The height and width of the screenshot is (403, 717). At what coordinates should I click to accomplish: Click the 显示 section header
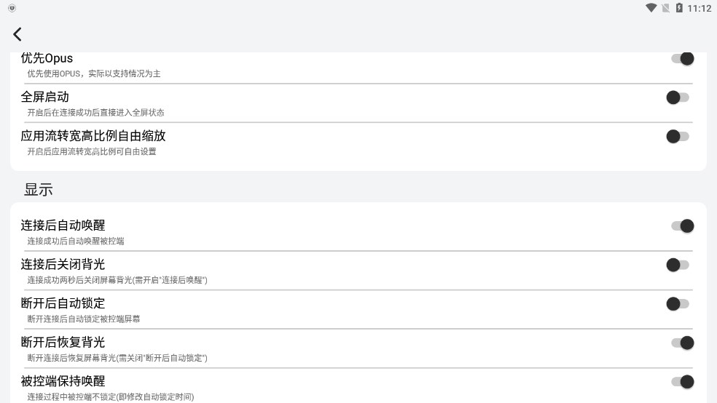coord(39,190)
